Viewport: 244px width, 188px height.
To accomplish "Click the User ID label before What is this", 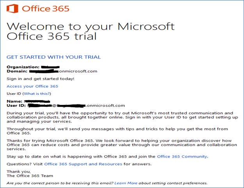I will [x=14, y=94].
